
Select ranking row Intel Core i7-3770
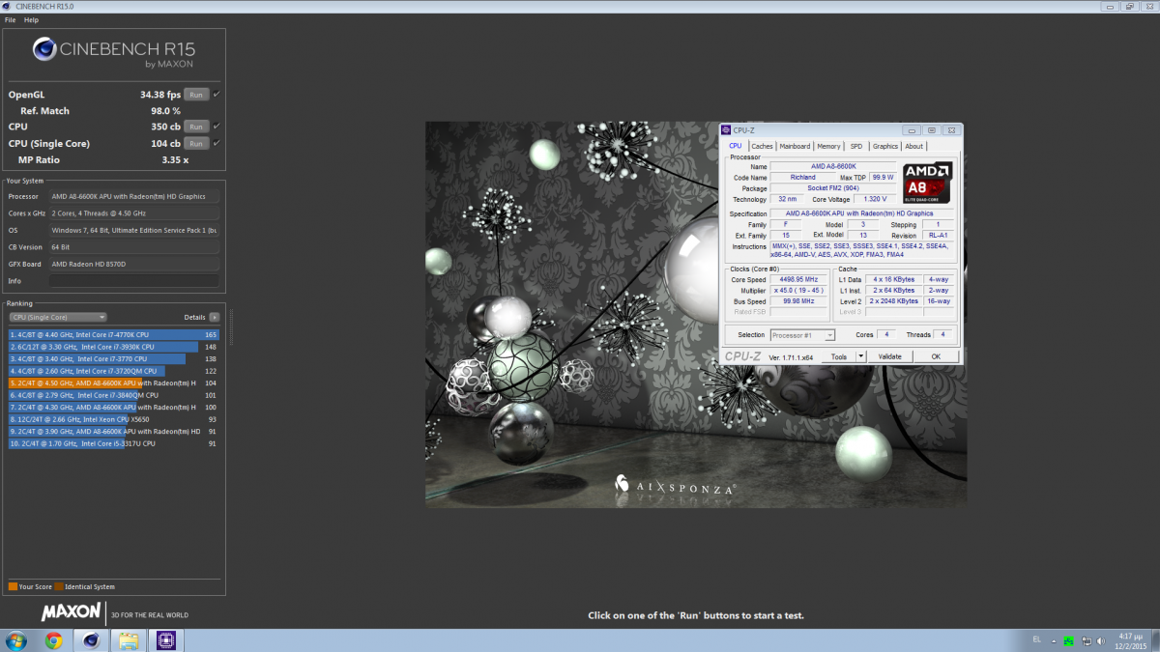pyautogui.click(x=114, y=358)
